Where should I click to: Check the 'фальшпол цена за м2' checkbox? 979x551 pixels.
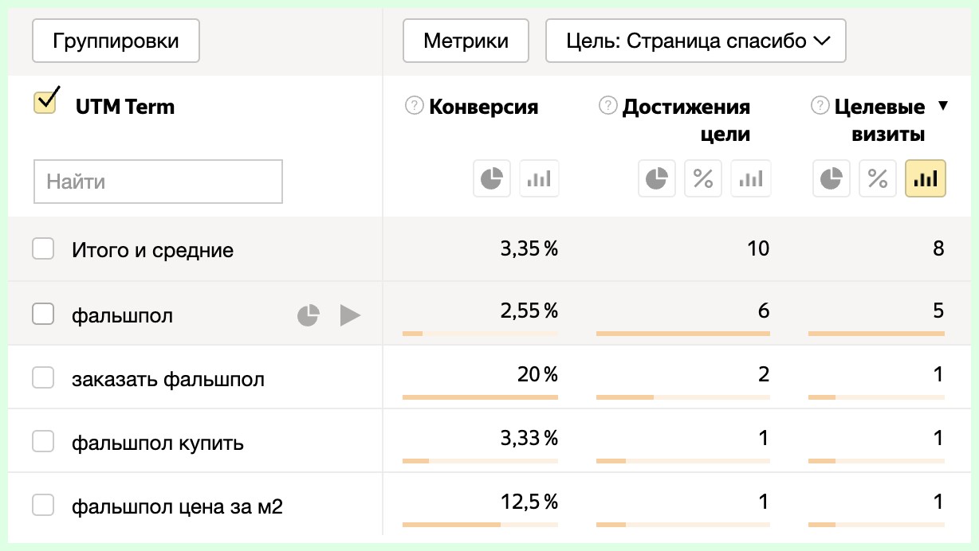pos(43,505)
